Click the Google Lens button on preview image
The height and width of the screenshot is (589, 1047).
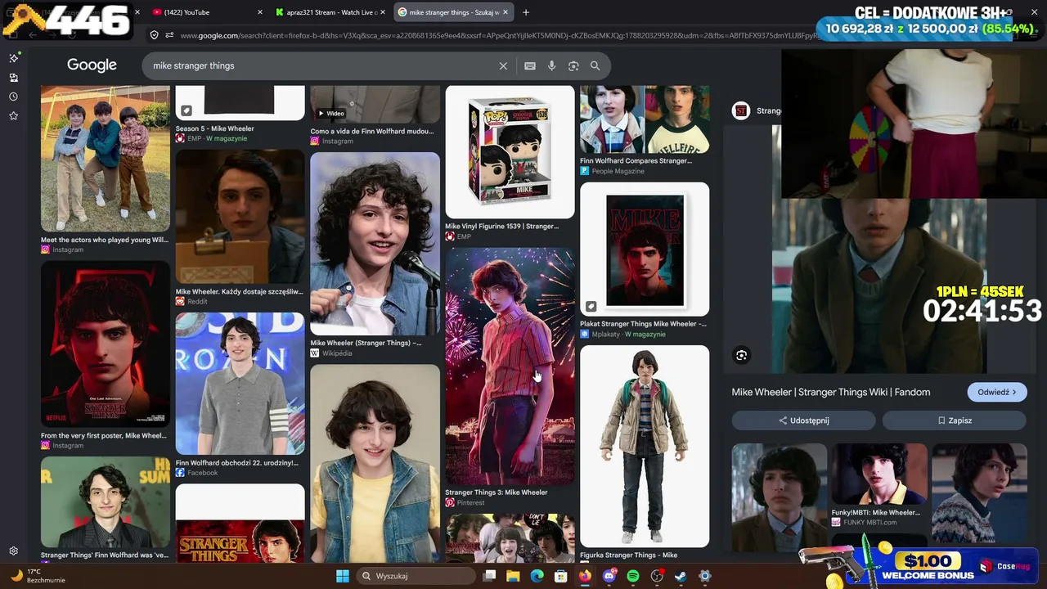(x=741, y=355)
